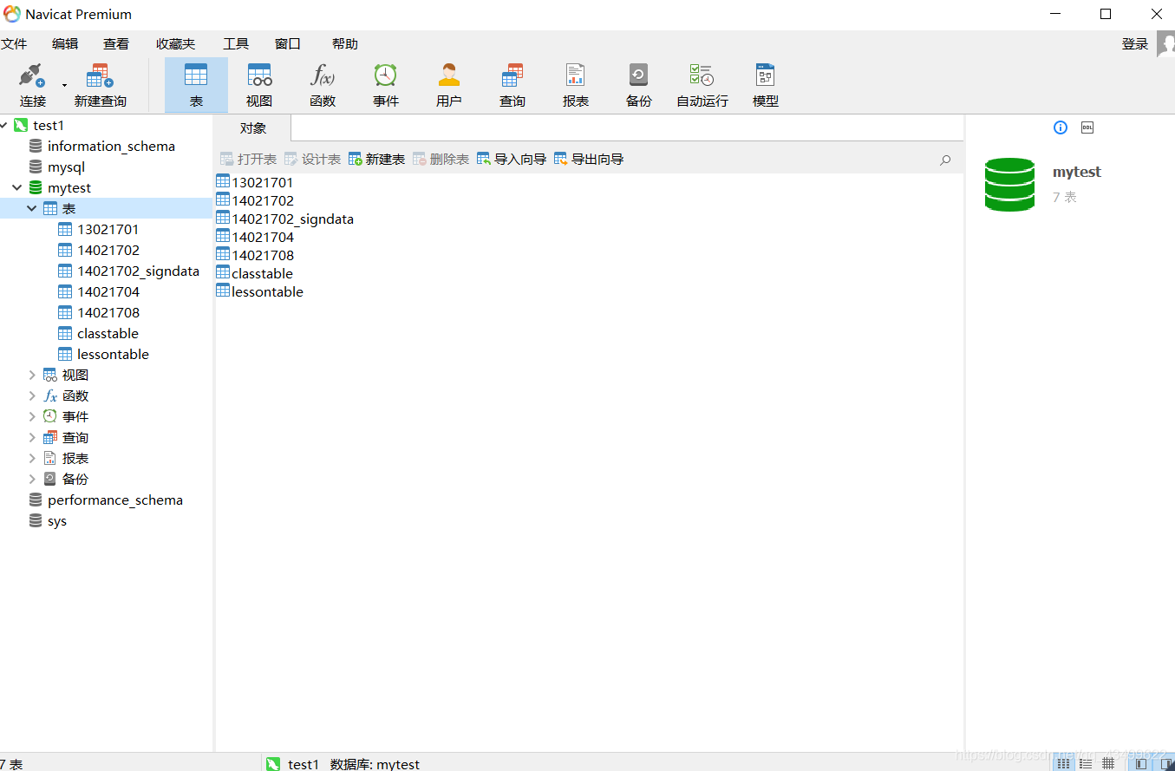Collapse the mytest database node
The image size is (1175, 771).
(x=17, y=188)
